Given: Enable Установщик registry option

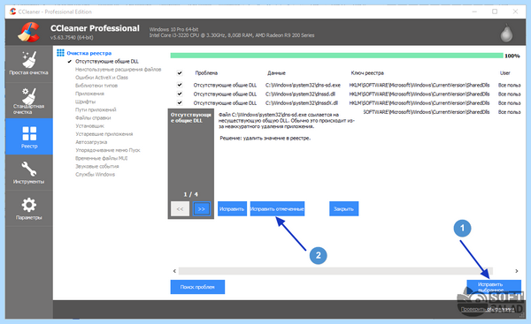Looking at the screenshot, I should pos(89,126).
